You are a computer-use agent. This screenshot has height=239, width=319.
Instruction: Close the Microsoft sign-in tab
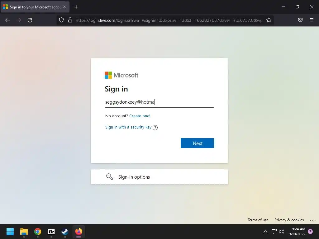point(64,7)
